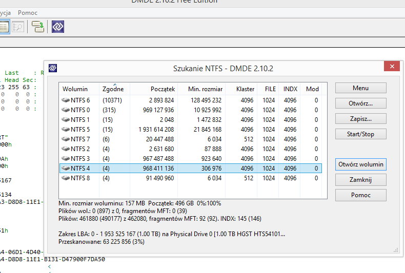The height and width of the screenshot is (273, 405).
Task: Click start value 1 931 614 208
Action: click(156, 129)
